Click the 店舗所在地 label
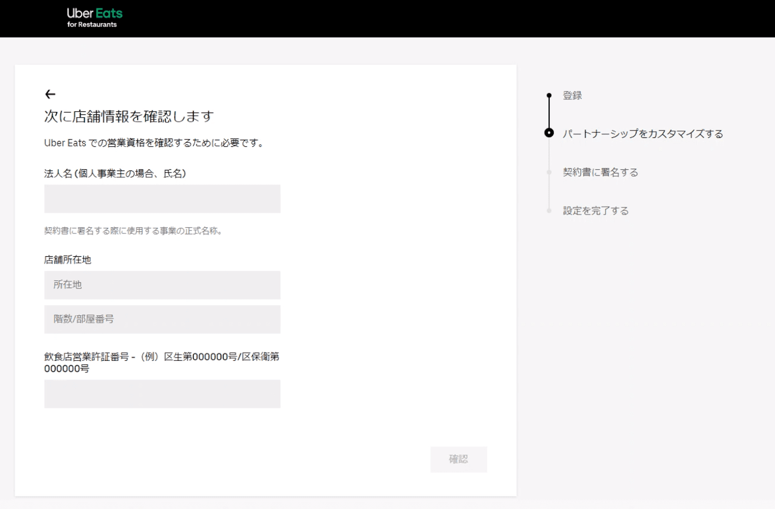The image size is (775, 509). click(67, 260)
